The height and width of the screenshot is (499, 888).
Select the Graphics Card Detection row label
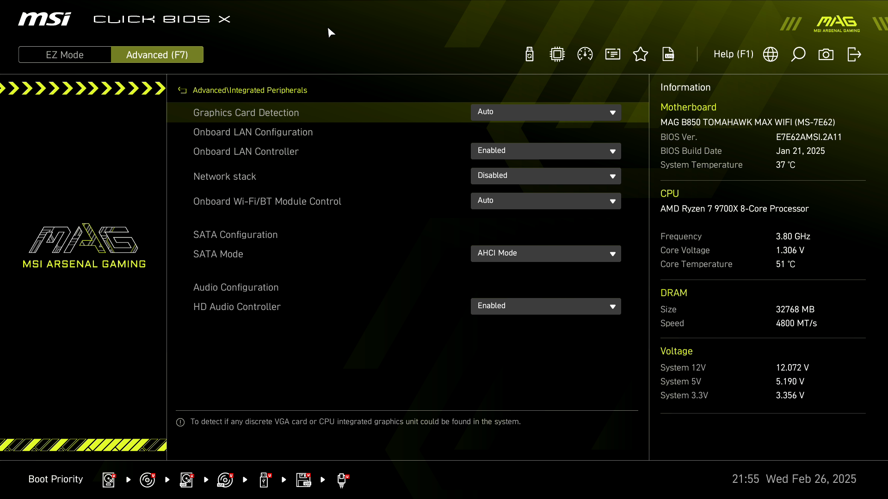(x=246, y=113)
